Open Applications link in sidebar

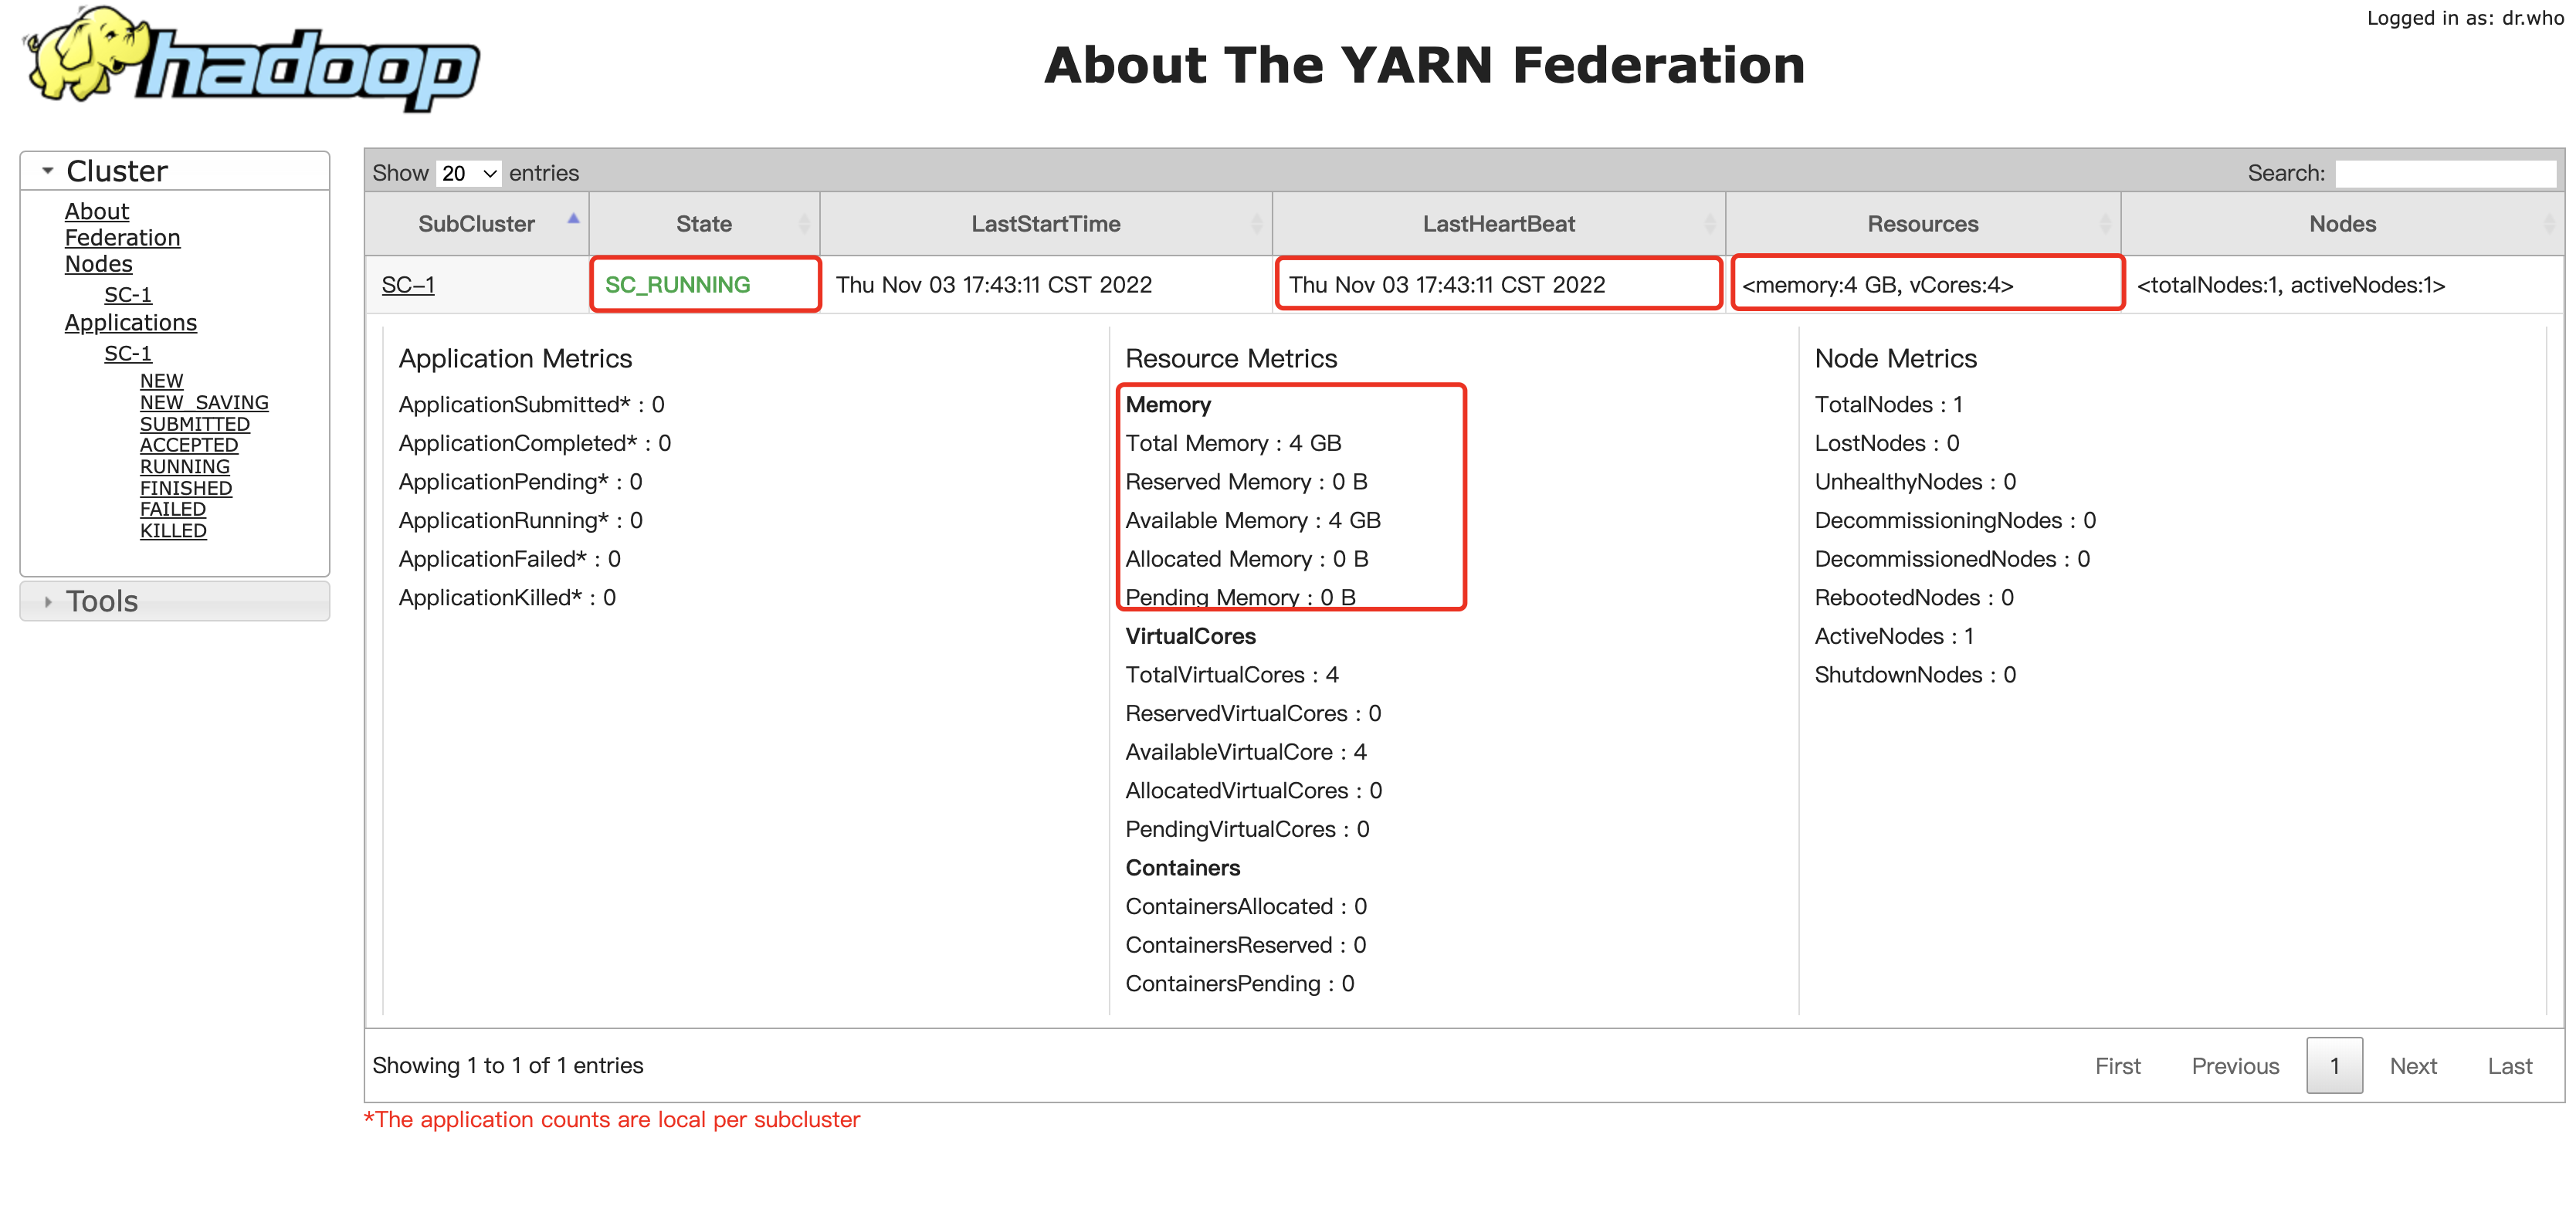[x=130, y=323]
